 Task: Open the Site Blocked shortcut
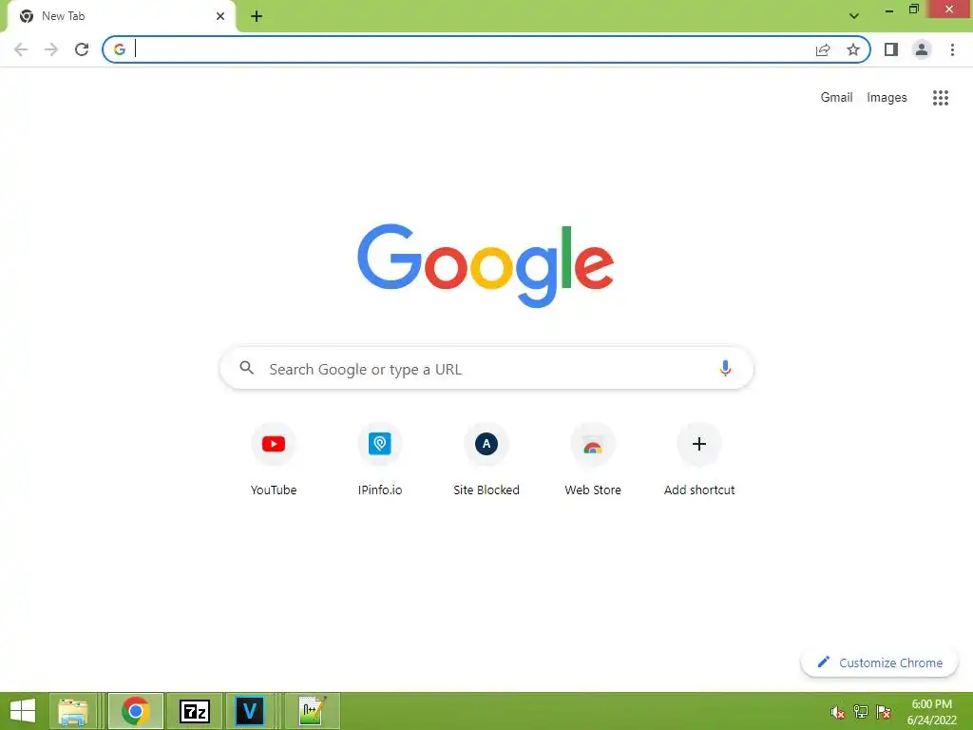coord(486,460)
